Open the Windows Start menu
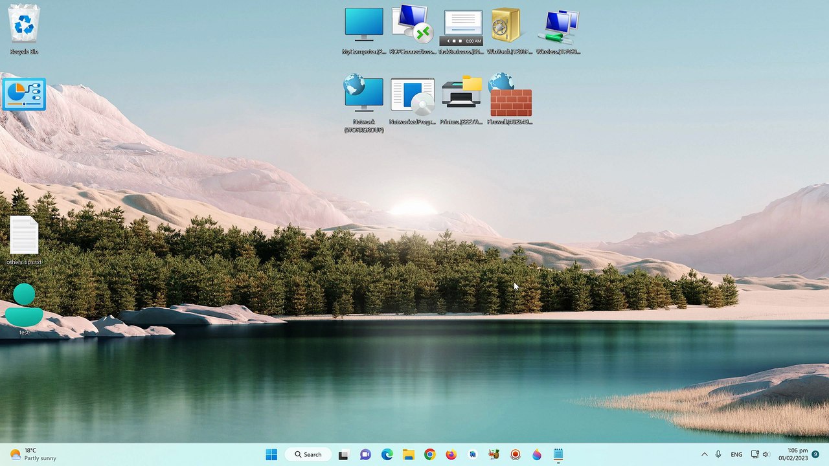The width and height of the screenshot is (829, 466). tap(271, 454)
